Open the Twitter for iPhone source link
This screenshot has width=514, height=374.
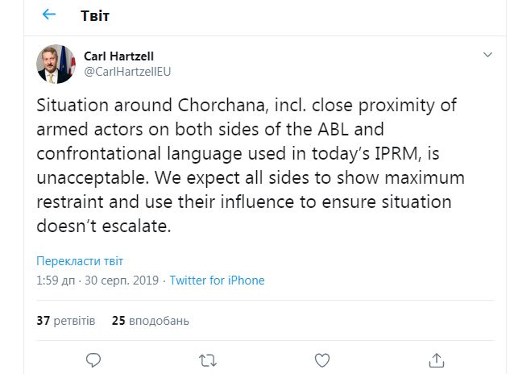pos(217,280)
